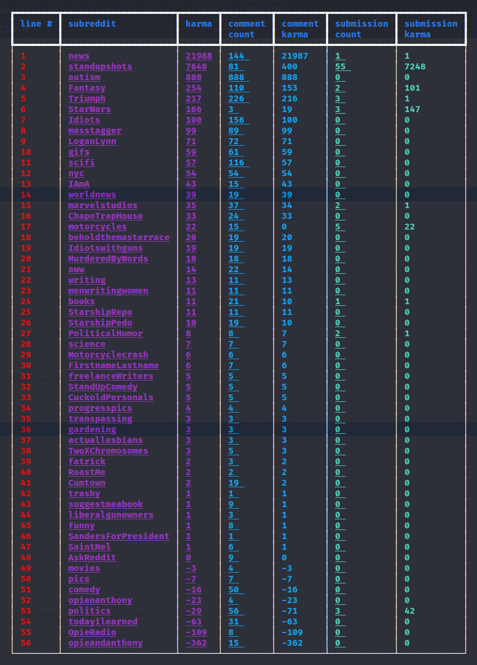Image resolution: width=477 pixels, height=665 pixels.
Task: Open the OpieRadio subreddit link
Action: pyautogui.click(x=92, y=632)
